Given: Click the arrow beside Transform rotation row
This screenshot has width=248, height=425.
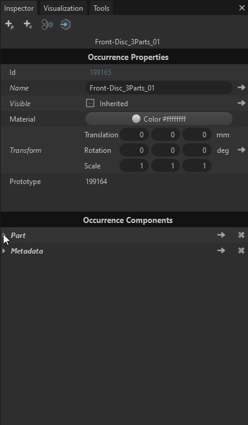Looking at the screenshot, I should tap(241, 150).
